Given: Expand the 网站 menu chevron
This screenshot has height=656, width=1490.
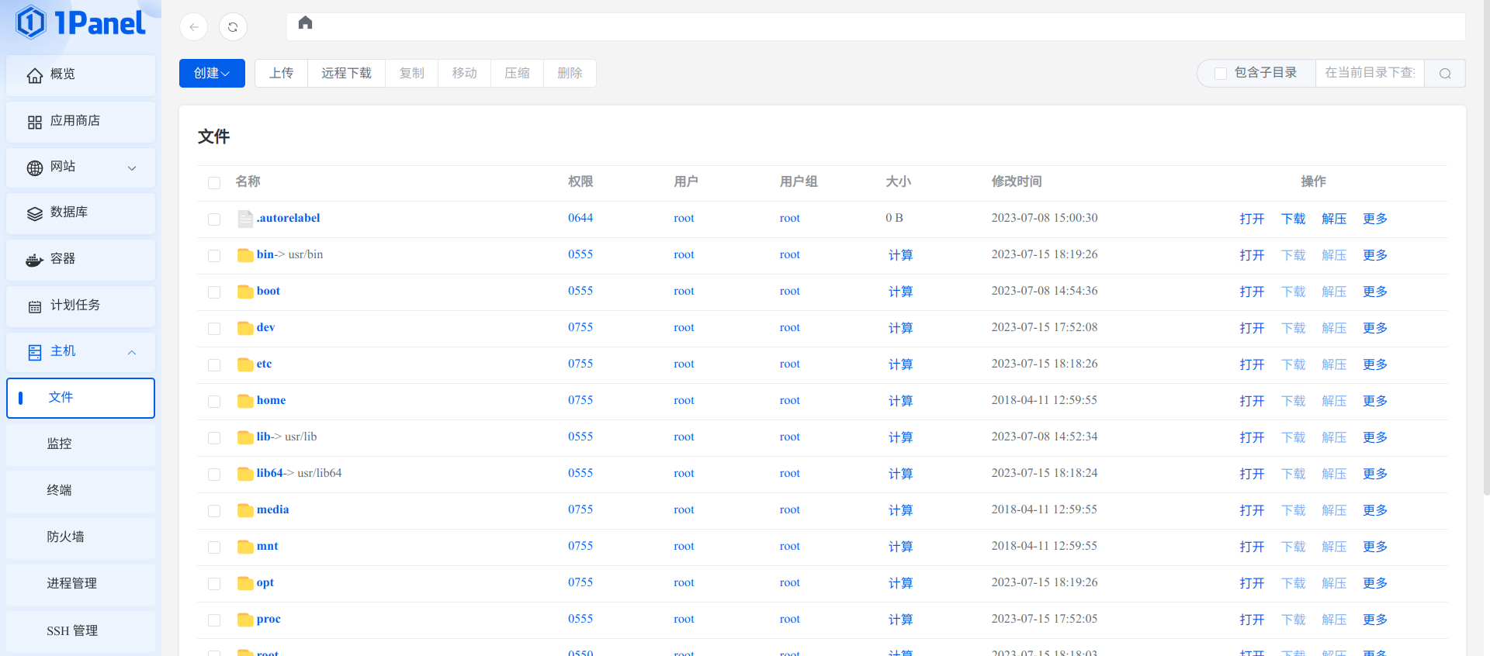Looking at the screenshot, I should click(x=132, y=168).
